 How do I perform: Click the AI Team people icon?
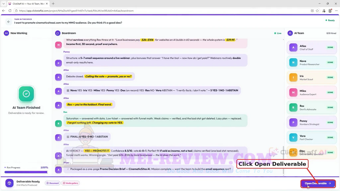(290, 33)
